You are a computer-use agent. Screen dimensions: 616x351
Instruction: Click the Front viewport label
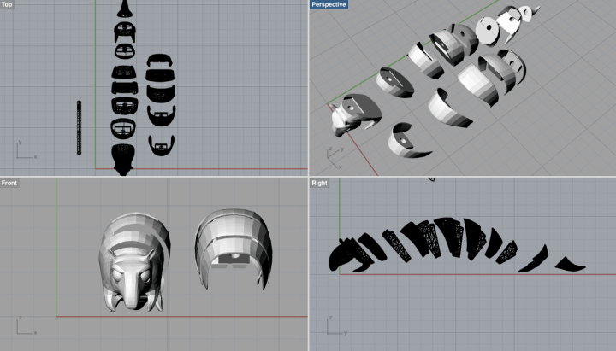pos(9,183)
